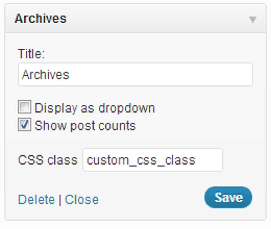271x229 pixels.
Task: Close the widget editor
Action: (x=82, y=199)
